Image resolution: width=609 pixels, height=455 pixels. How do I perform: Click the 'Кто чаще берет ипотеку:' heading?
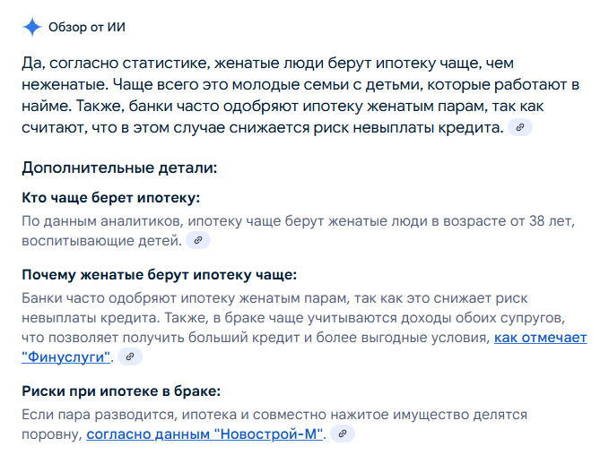[111, 197]
